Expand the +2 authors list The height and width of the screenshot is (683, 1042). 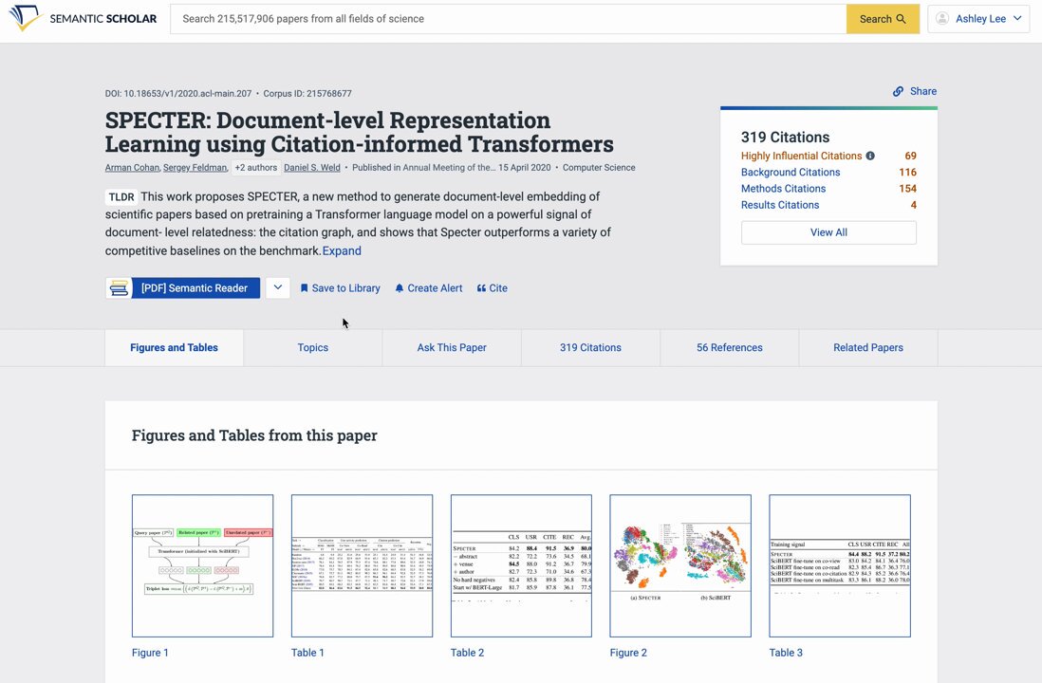tap(256, 167)
